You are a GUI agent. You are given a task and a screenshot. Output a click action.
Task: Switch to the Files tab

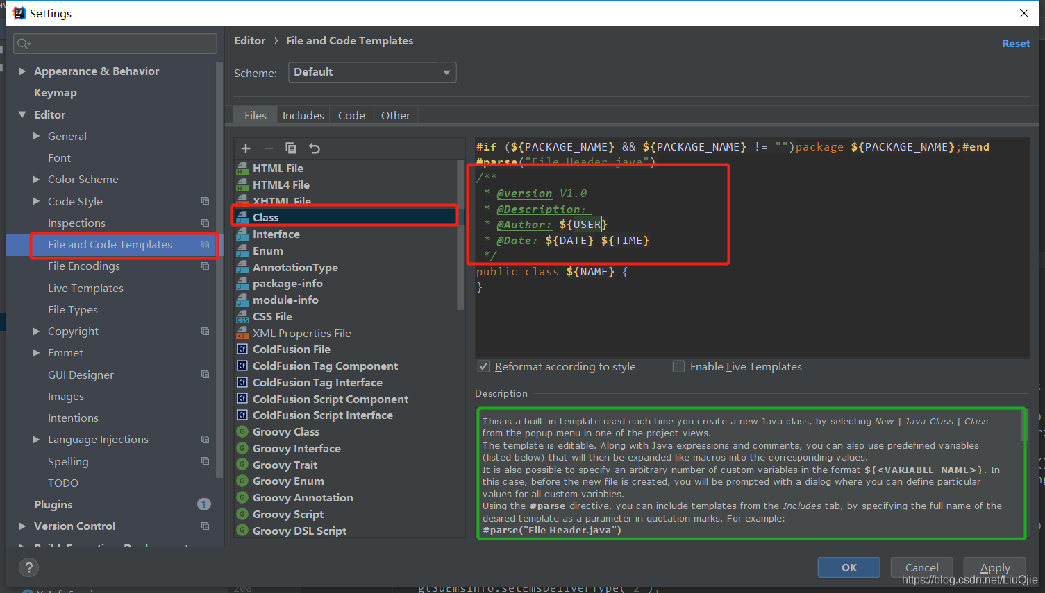[256, 115]
